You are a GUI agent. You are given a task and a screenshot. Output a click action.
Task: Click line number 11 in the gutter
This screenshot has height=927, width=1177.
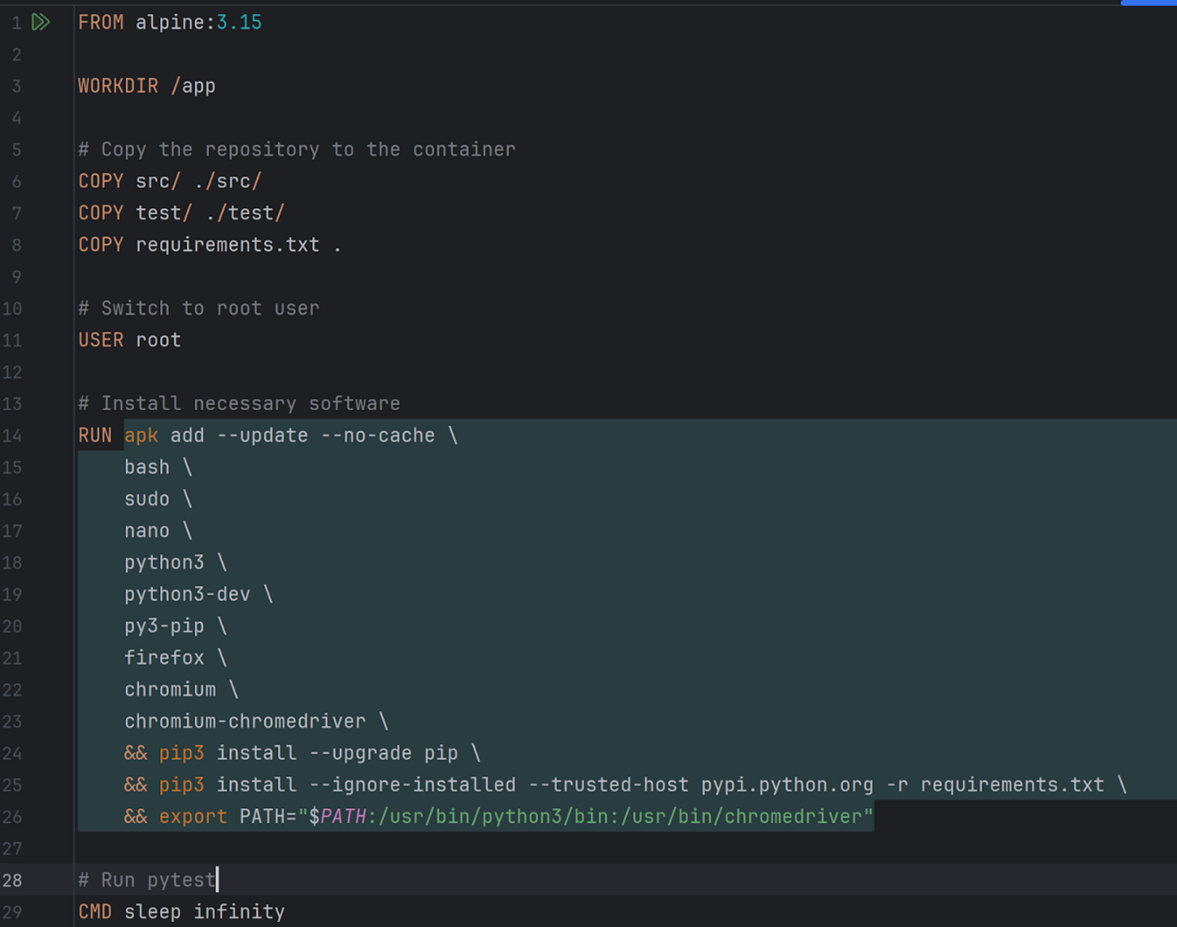tap(12, 341)
